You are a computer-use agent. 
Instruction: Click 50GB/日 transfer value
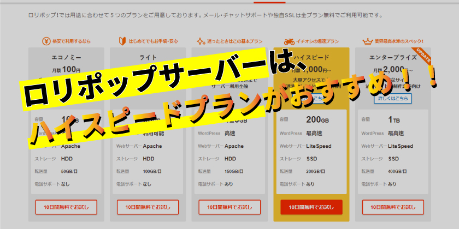[70, 171]
